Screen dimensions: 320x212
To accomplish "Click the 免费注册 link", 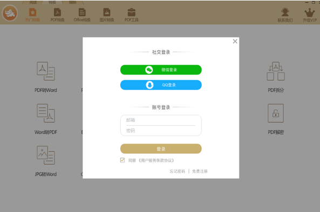I will [x=200, y=171].
